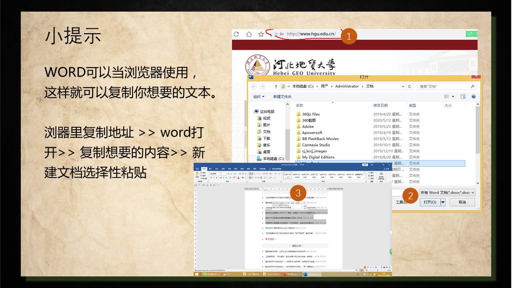
Task: Click the Word logo icon in Open dialog title bar
Action: tap(251, 77)
